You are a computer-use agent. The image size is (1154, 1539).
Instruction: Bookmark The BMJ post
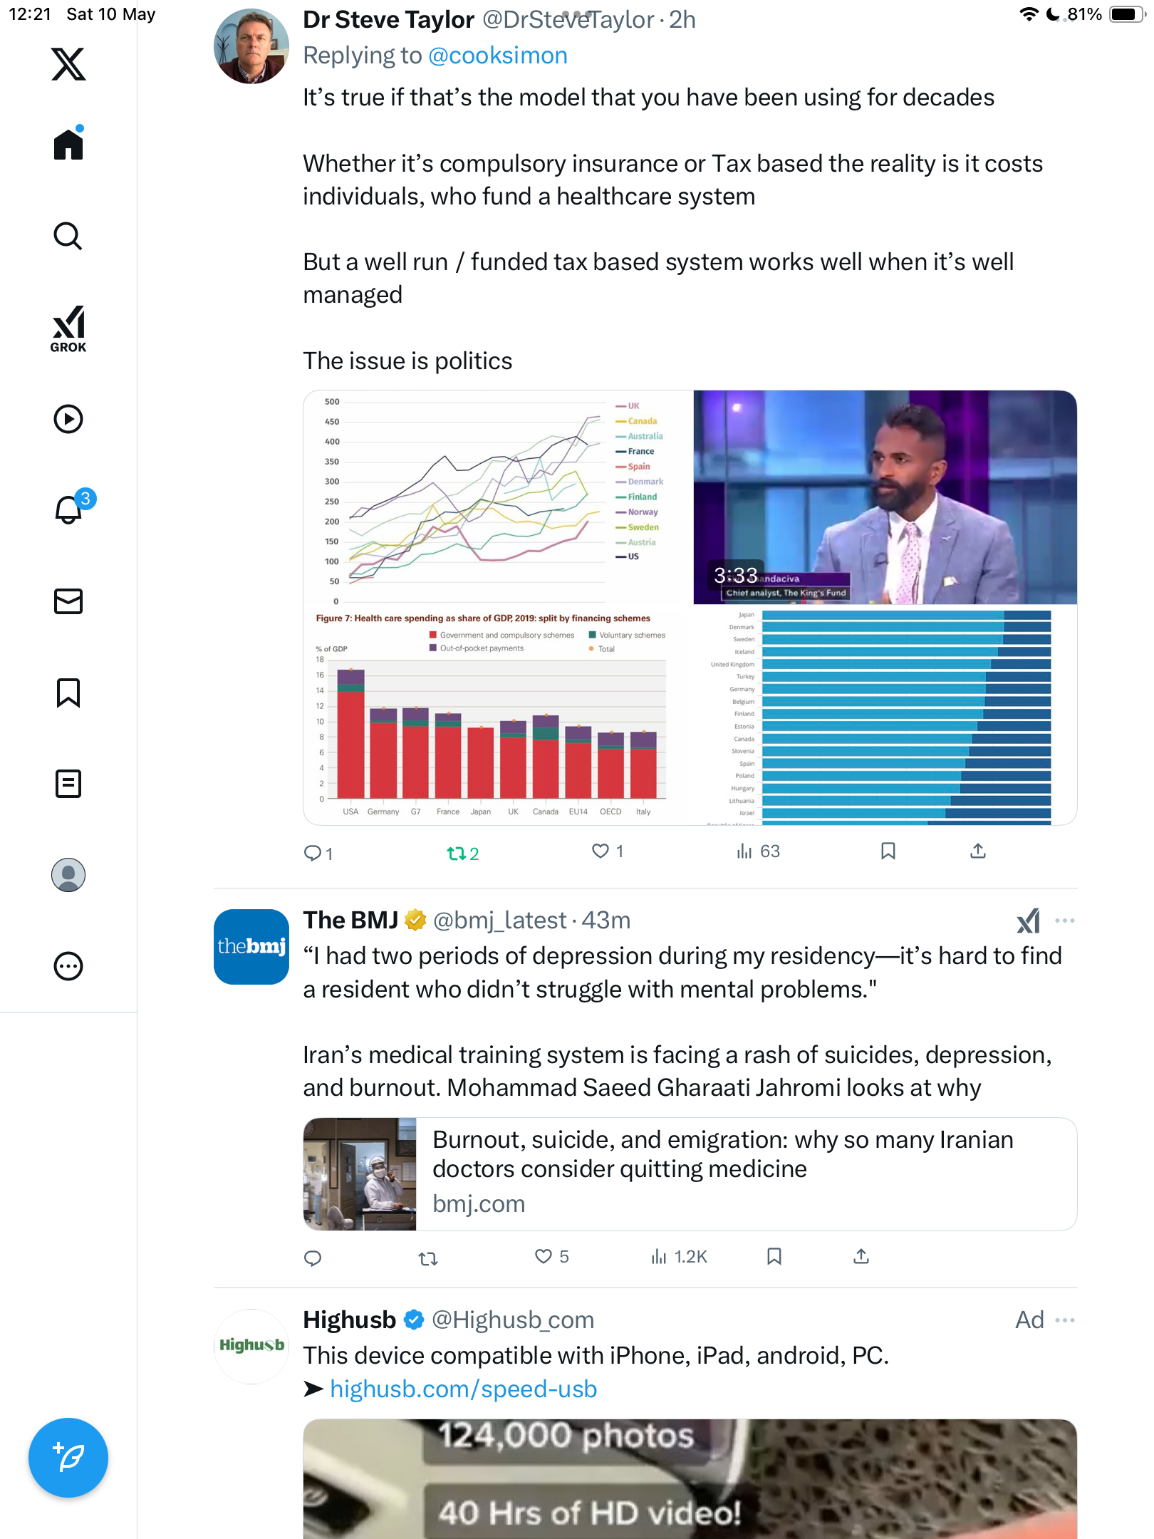774,1256
